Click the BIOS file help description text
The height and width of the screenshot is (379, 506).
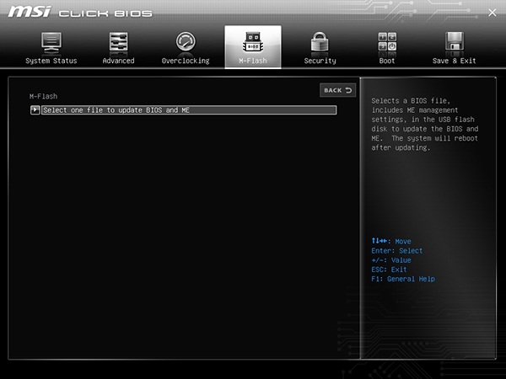(425, 125)
